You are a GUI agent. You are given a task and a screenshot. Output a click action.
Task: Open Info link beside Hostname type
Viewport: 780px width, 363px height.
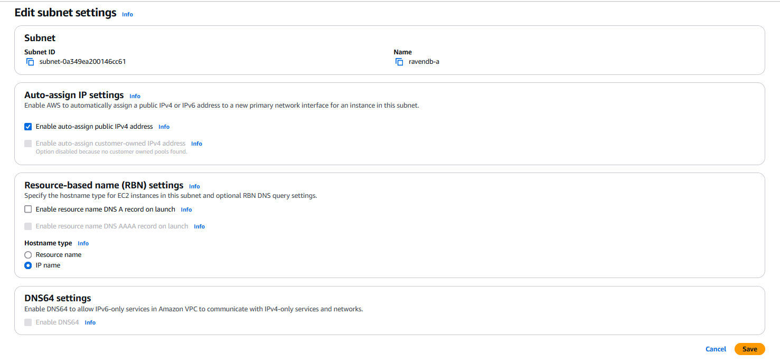[83, 244]
